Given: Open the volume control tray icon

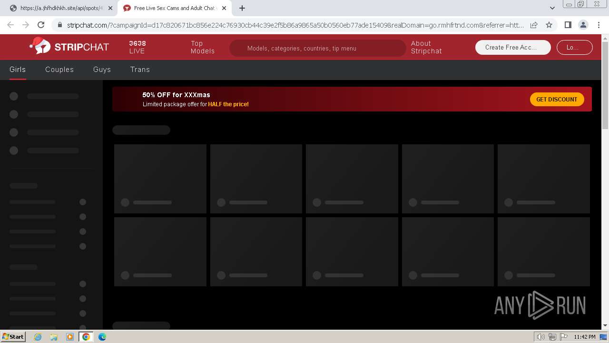Looking at the screenshot, I should pyautogui.click(x=541, y=337).
